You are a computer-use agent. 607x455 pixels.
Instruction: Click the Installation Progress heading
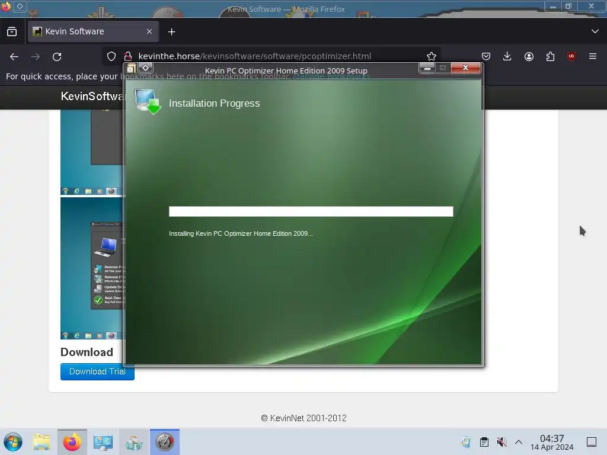click(x=214, y=103)
